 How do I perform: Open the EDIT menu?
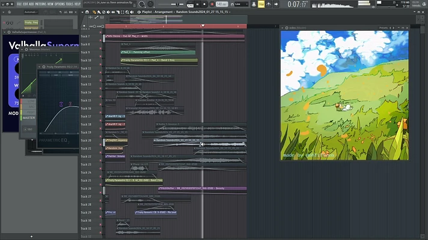[x=25, y=4]
